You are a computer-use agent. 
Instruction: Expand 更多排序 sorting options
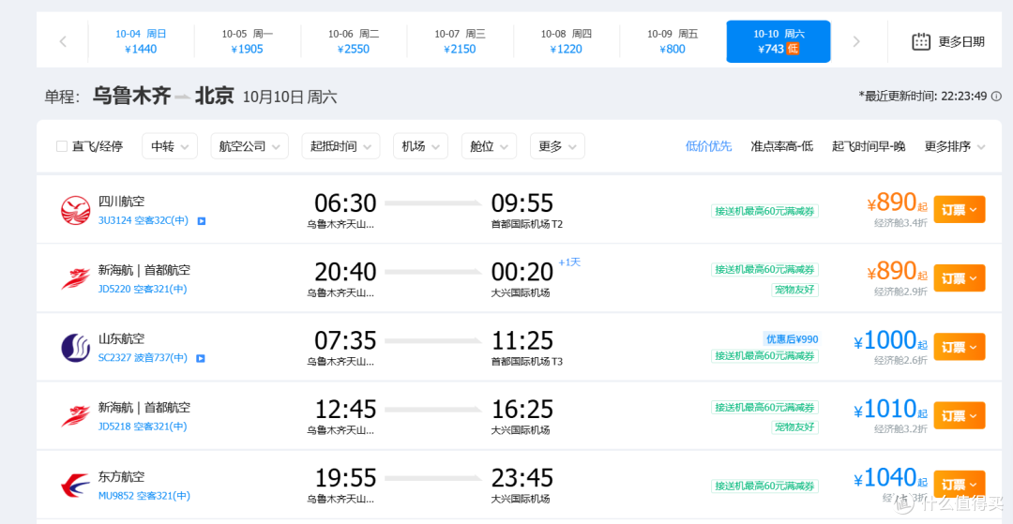pyautogui.click(x=954, y=146)
